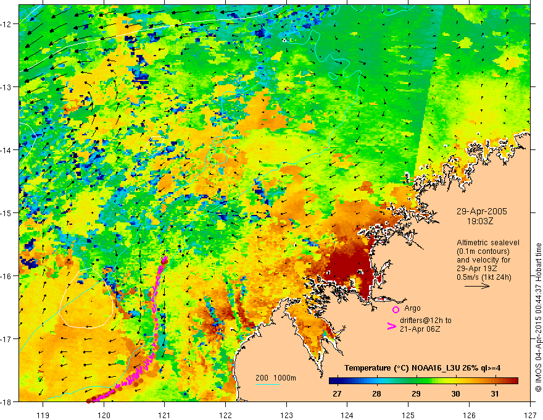543x420 pixels.
Task: Click longitude axis label 123
Action: 286,415
